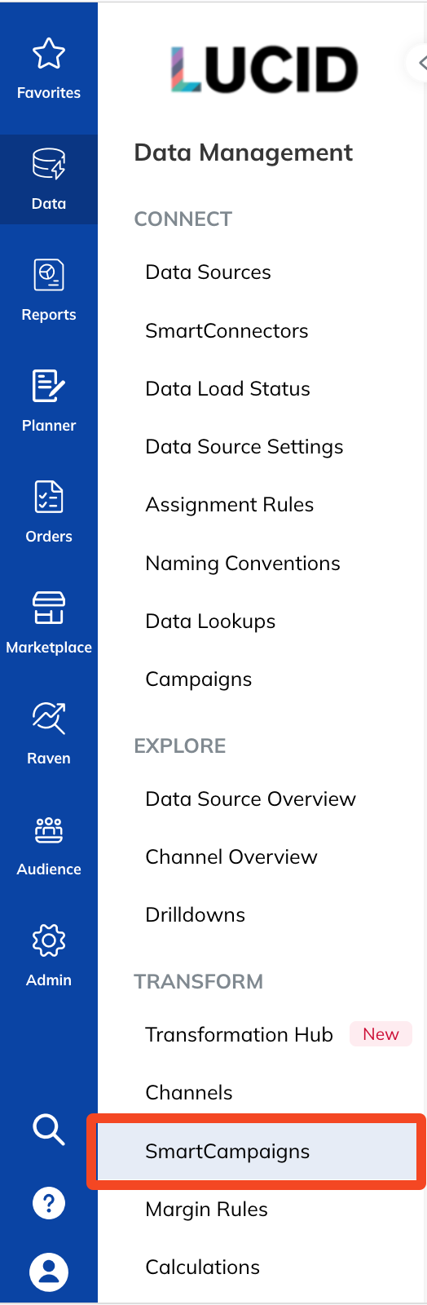Image resolution: width=427 pixels, height=1305 pixels.
Task: Go to Naming Conventions
Action: (243, 564)
